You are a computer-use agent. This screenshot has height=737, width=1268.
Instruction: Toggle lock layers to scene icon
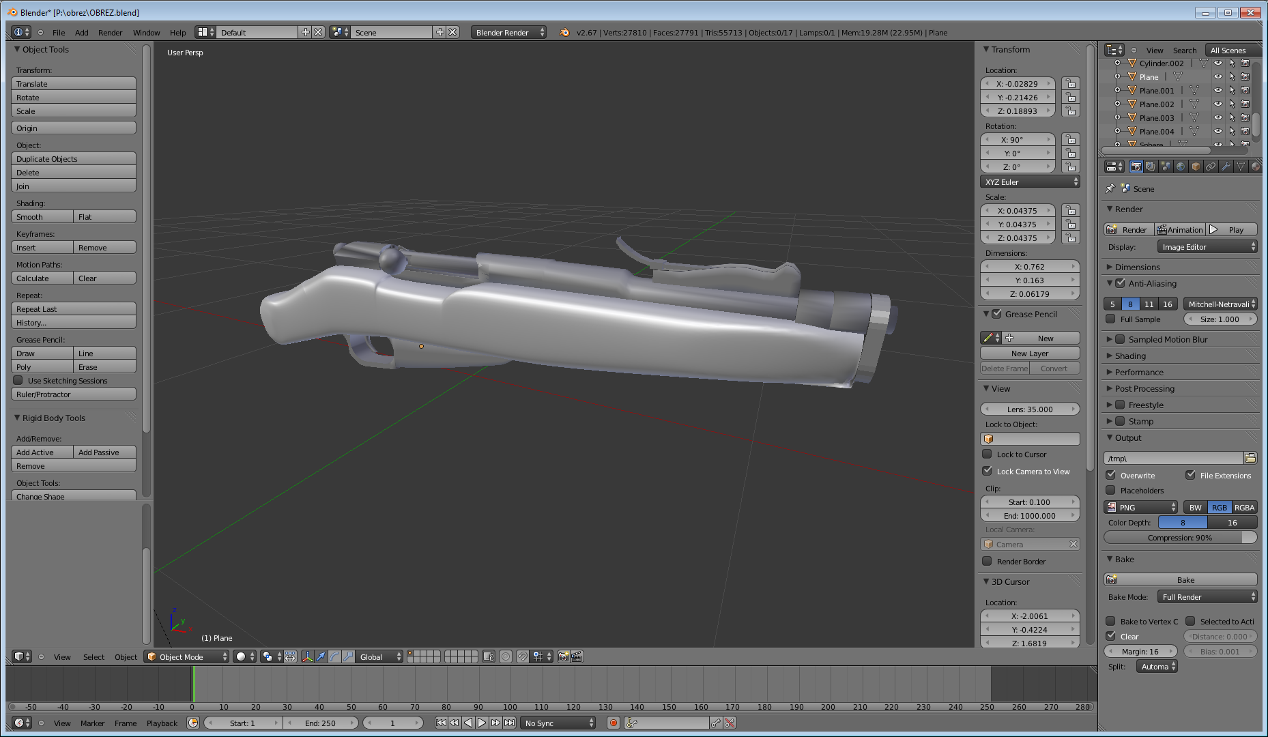coord(488,656)
